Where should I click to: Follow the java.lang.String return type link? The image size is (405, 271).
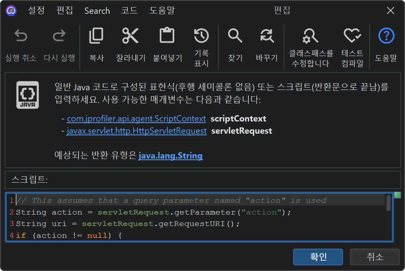[170, 156]
